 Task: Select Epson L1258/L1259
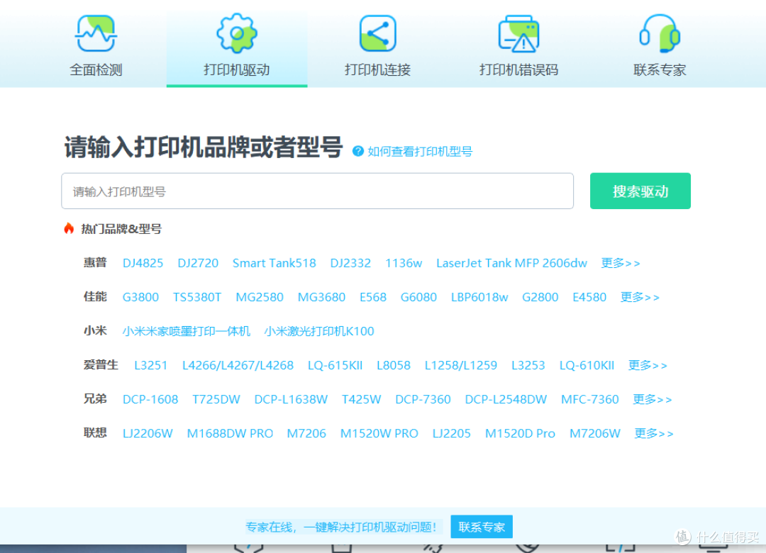(x=461, y=365)
